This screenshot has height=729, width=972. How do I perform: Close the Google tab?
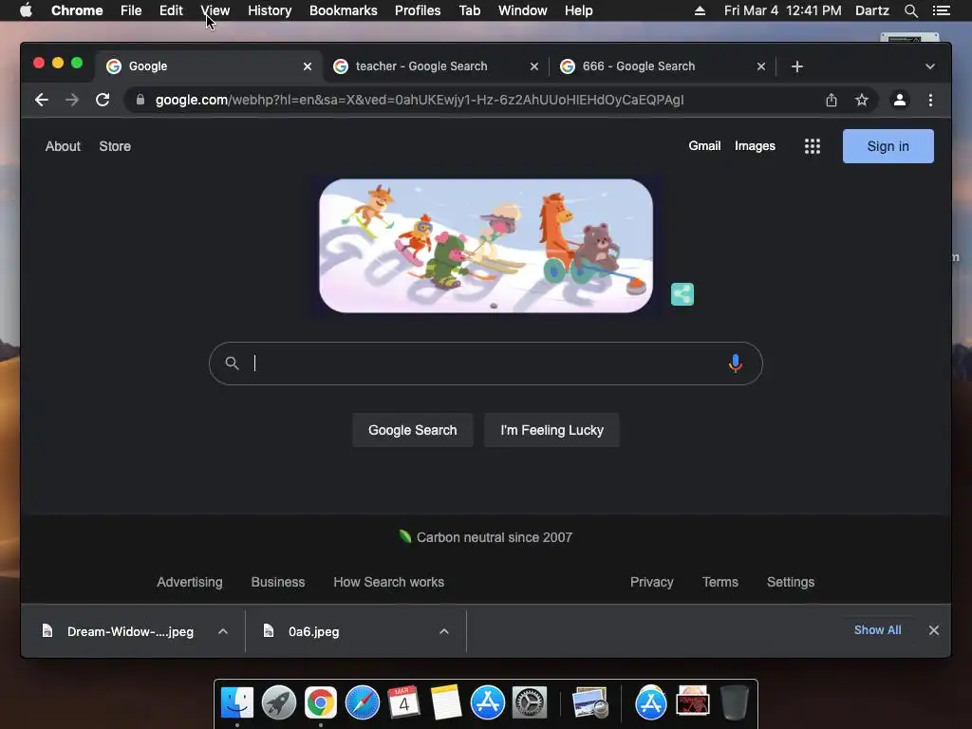(308, 66)
